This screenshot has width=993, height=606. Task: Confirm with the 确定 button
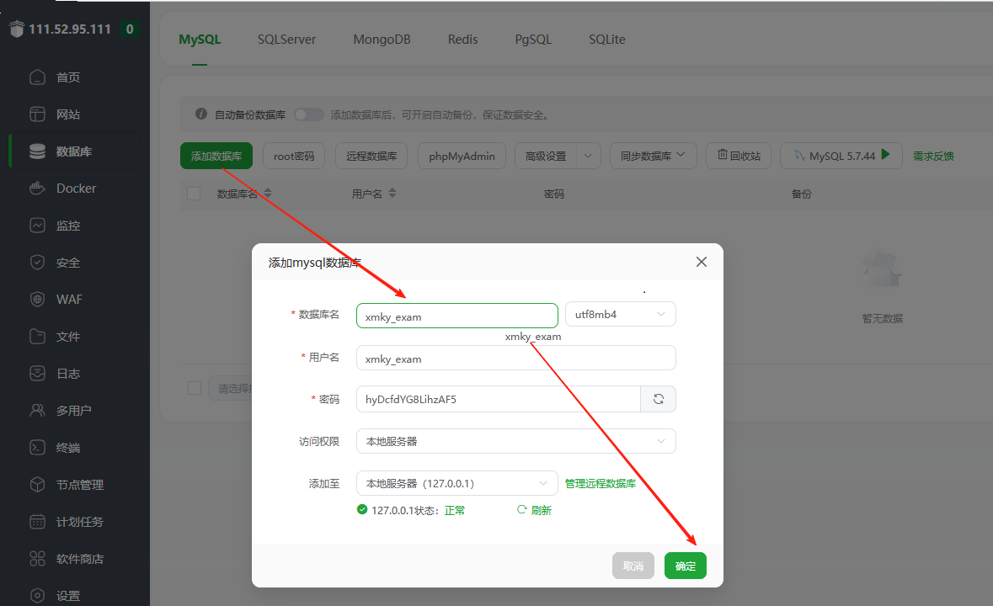[x=685, y=565]
